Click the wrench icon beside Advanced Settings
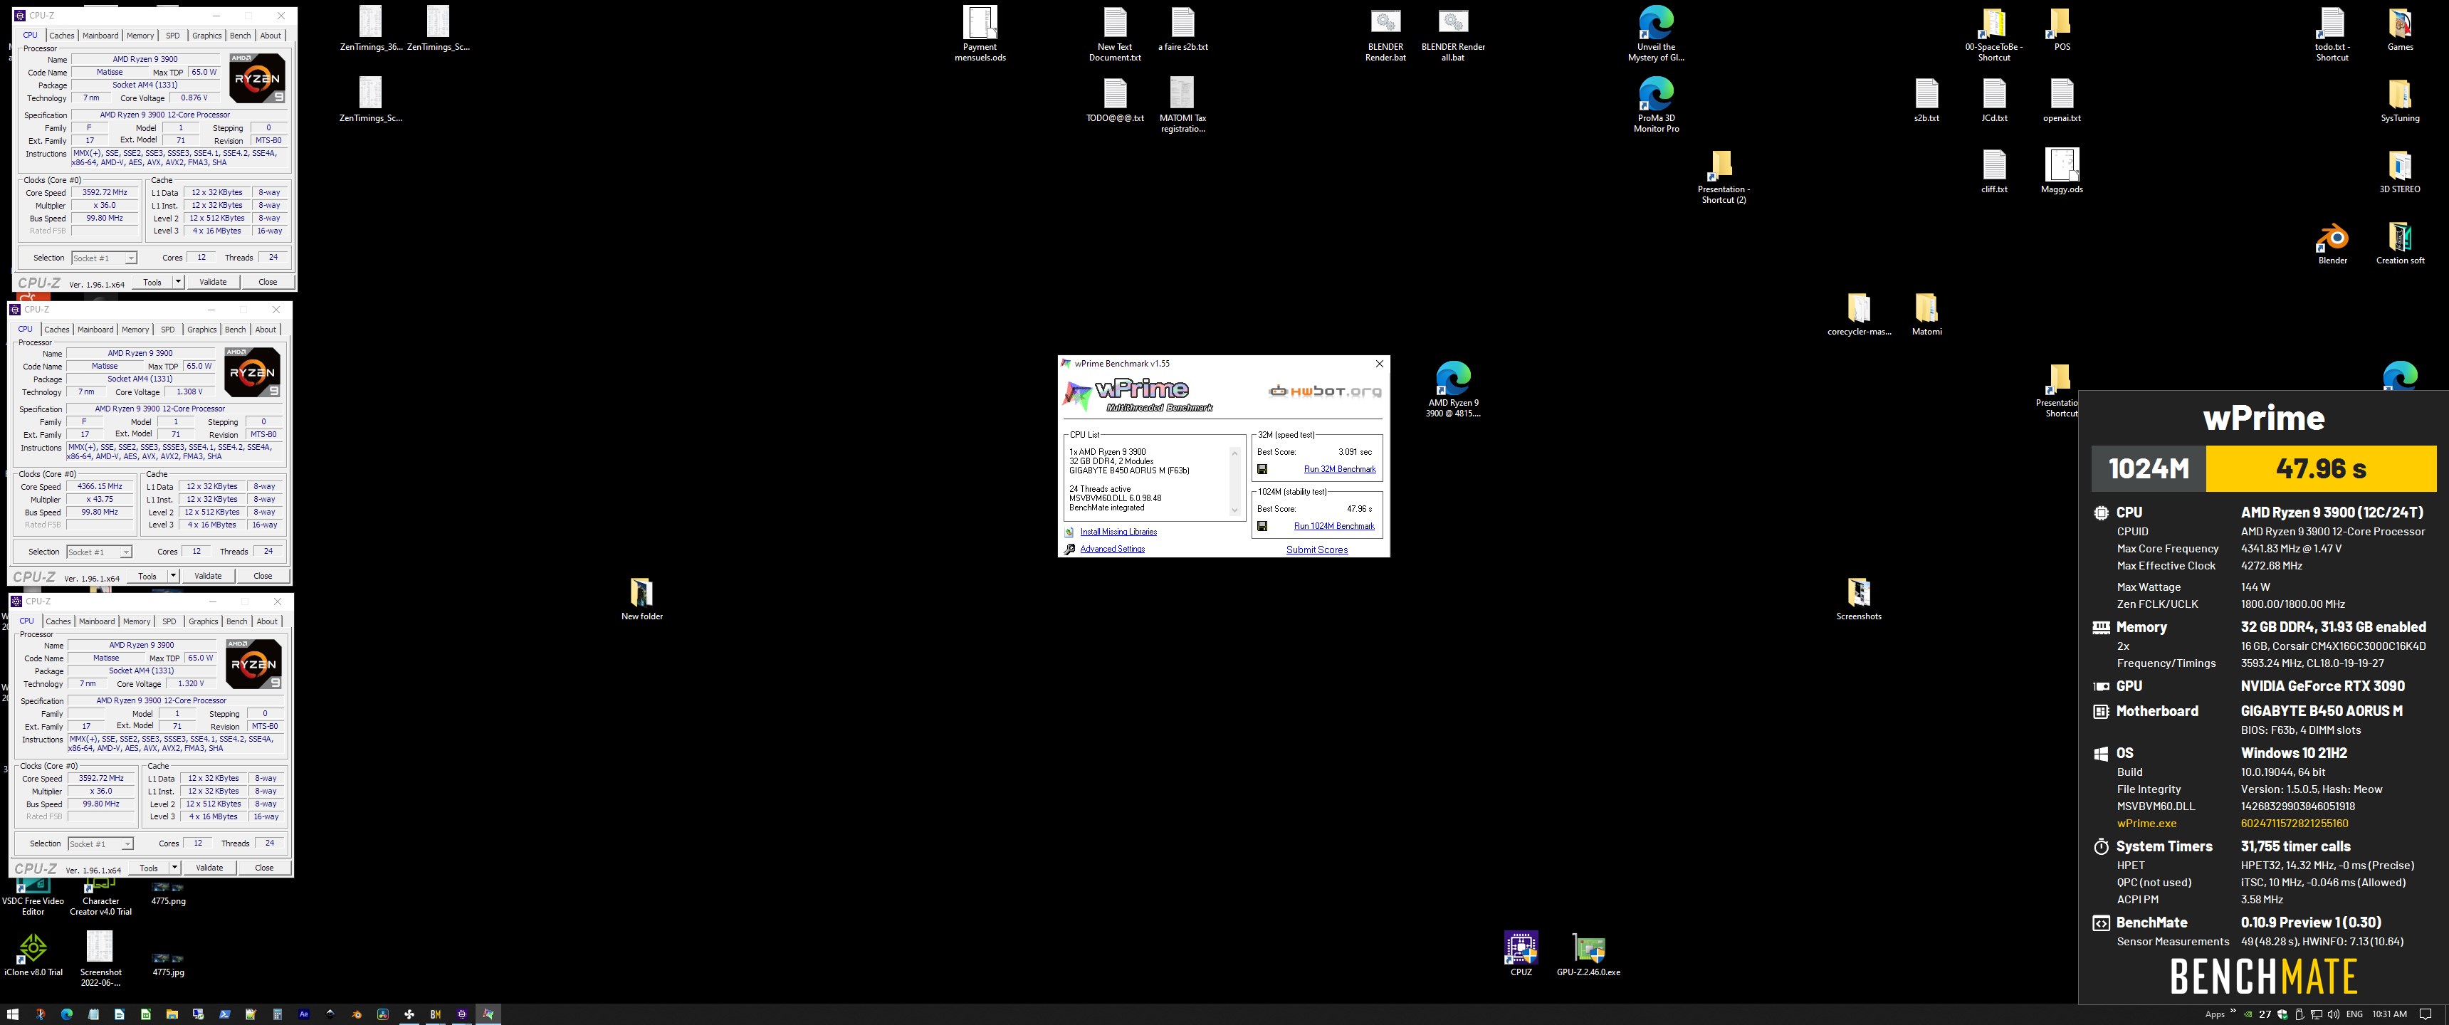The width and height of the screenshot is (2449, 1025). click(x=1069, y=549)
